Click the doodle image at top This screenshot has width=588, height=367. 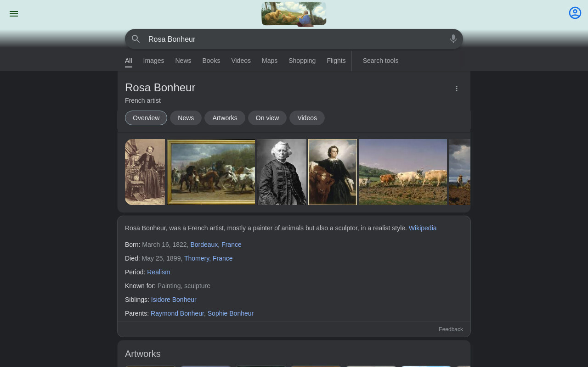tap(294, 14)
